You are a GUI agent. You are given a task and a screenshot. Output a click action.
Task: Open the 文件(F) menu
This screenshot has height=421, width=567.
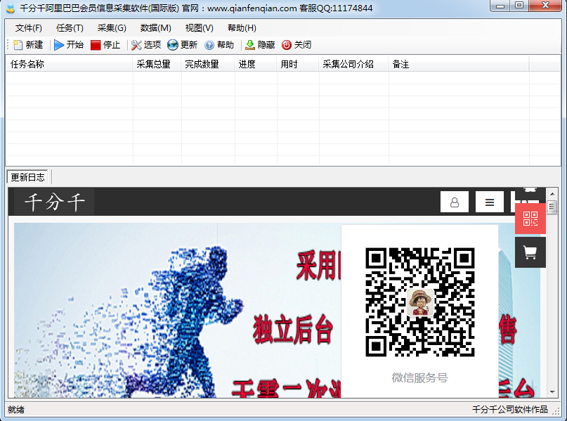29,28
